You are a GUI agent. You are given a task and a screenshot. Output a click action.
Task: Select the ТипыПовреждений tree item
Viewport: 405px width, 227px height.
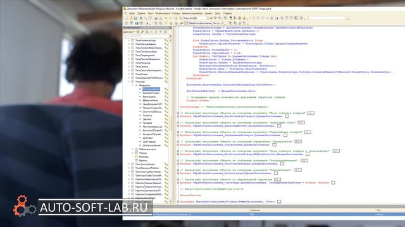point(145,55)
